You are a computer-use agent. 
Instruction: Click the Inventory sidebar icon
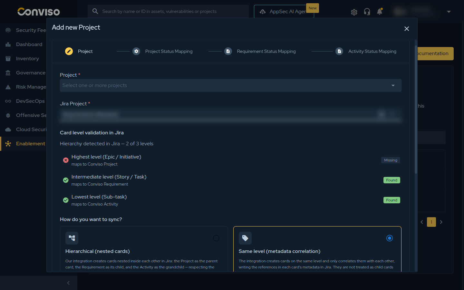point(8,59)
